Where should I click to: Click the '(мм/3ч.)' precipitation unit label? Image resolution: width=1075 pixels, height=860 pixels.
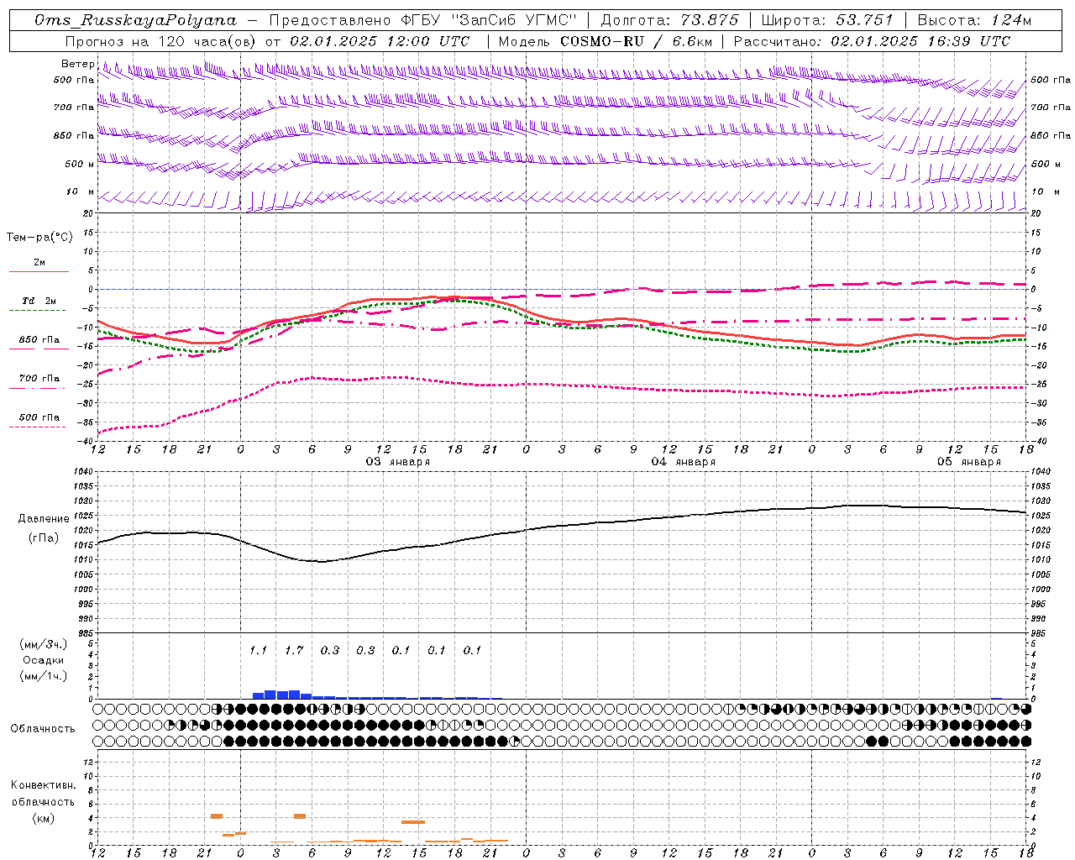pyautogui.click(x=43, y=645)
